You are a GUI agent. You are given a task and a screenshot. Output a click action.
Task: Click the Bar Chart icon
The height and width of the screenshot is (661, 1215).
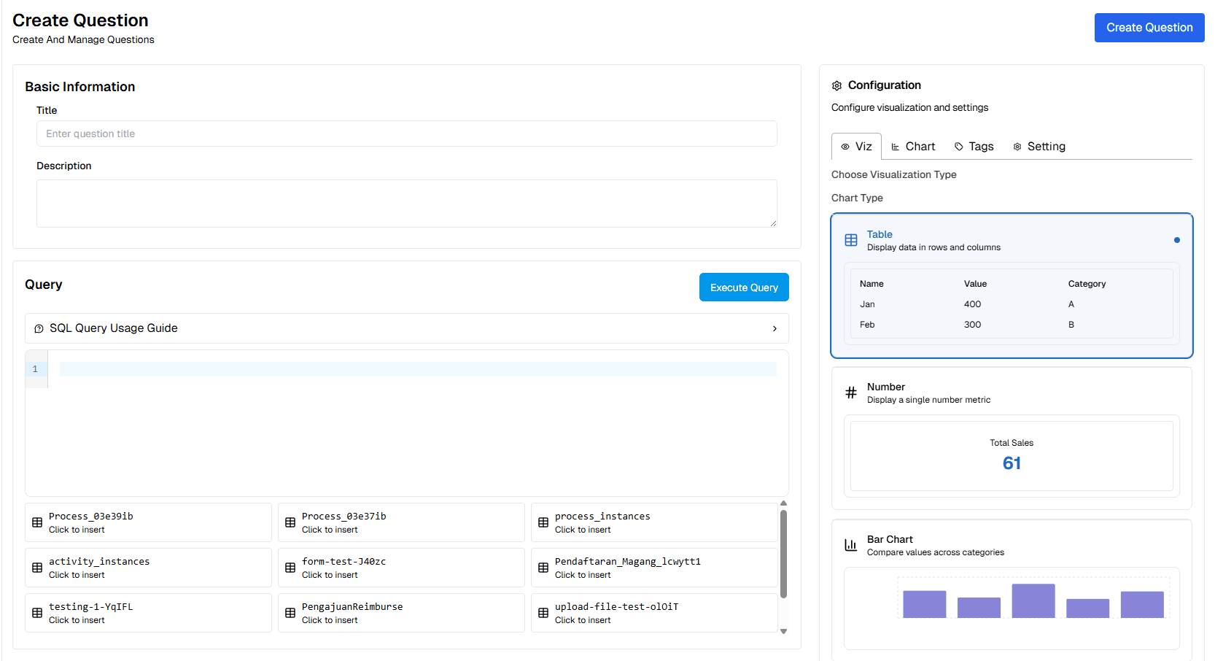(x=850, y=545)
